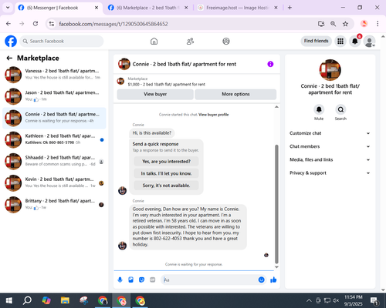
Task: Open the Windows notification center icon
Action: coord(374,300)
